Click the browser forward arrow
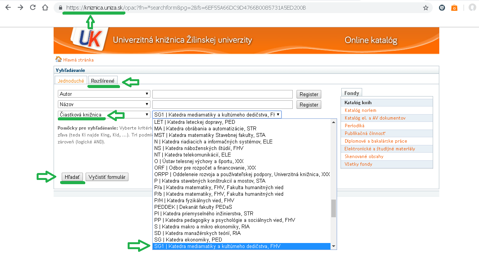Screen dimensions: 479x253 point(20,8)
